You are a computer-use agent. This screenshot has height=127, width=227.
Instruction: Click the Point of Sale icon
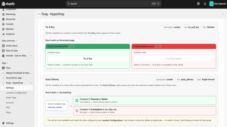[x=3, y=51]
